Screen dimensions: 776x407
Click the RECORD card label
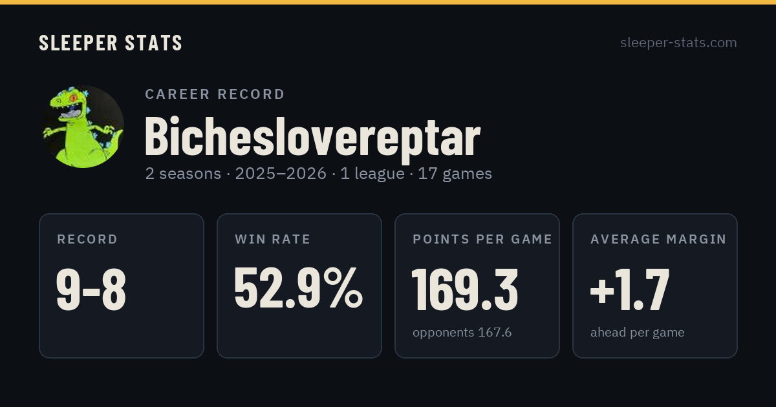point(87,240)
